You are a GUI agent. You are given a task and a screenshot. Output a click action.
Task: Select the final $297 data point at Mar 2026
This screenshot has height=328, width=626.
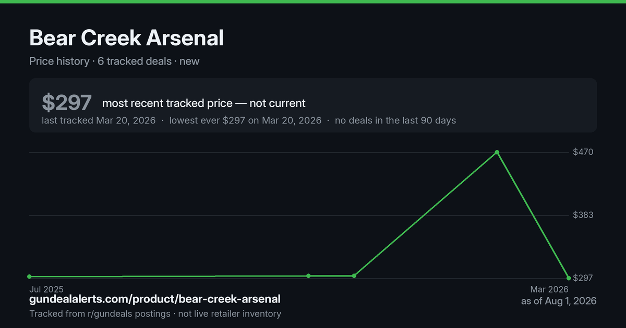click(569, 278)
